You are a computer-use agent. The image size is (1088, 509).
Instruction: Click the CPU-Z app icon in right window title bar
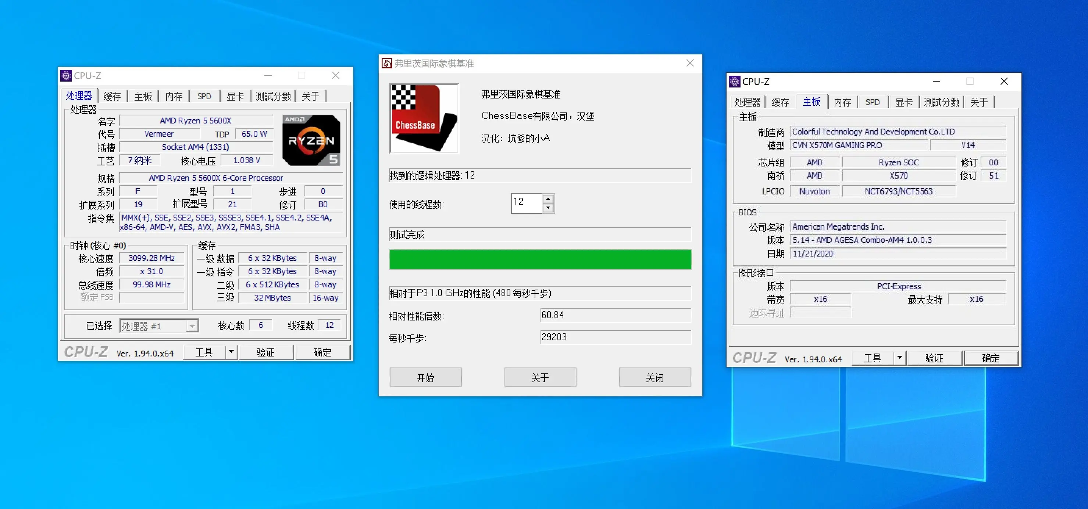(x=735, y=82)
